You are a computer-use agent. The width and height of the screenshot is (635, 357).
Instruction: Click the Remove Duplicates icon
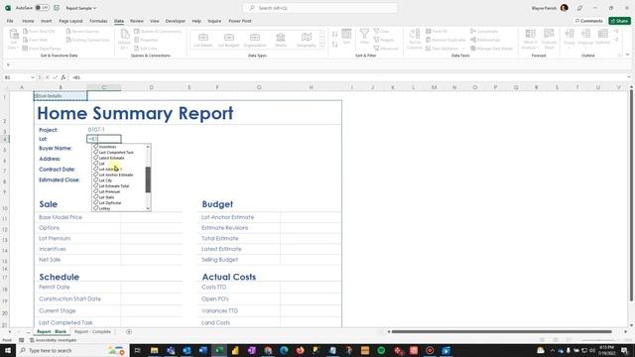tap(429, 40)
